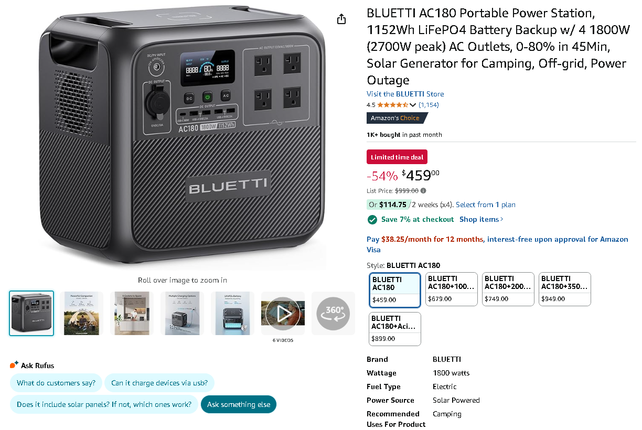Click the What do customers say chip
642x430 pixels.
pyautogui.click(x=56, y=383)
